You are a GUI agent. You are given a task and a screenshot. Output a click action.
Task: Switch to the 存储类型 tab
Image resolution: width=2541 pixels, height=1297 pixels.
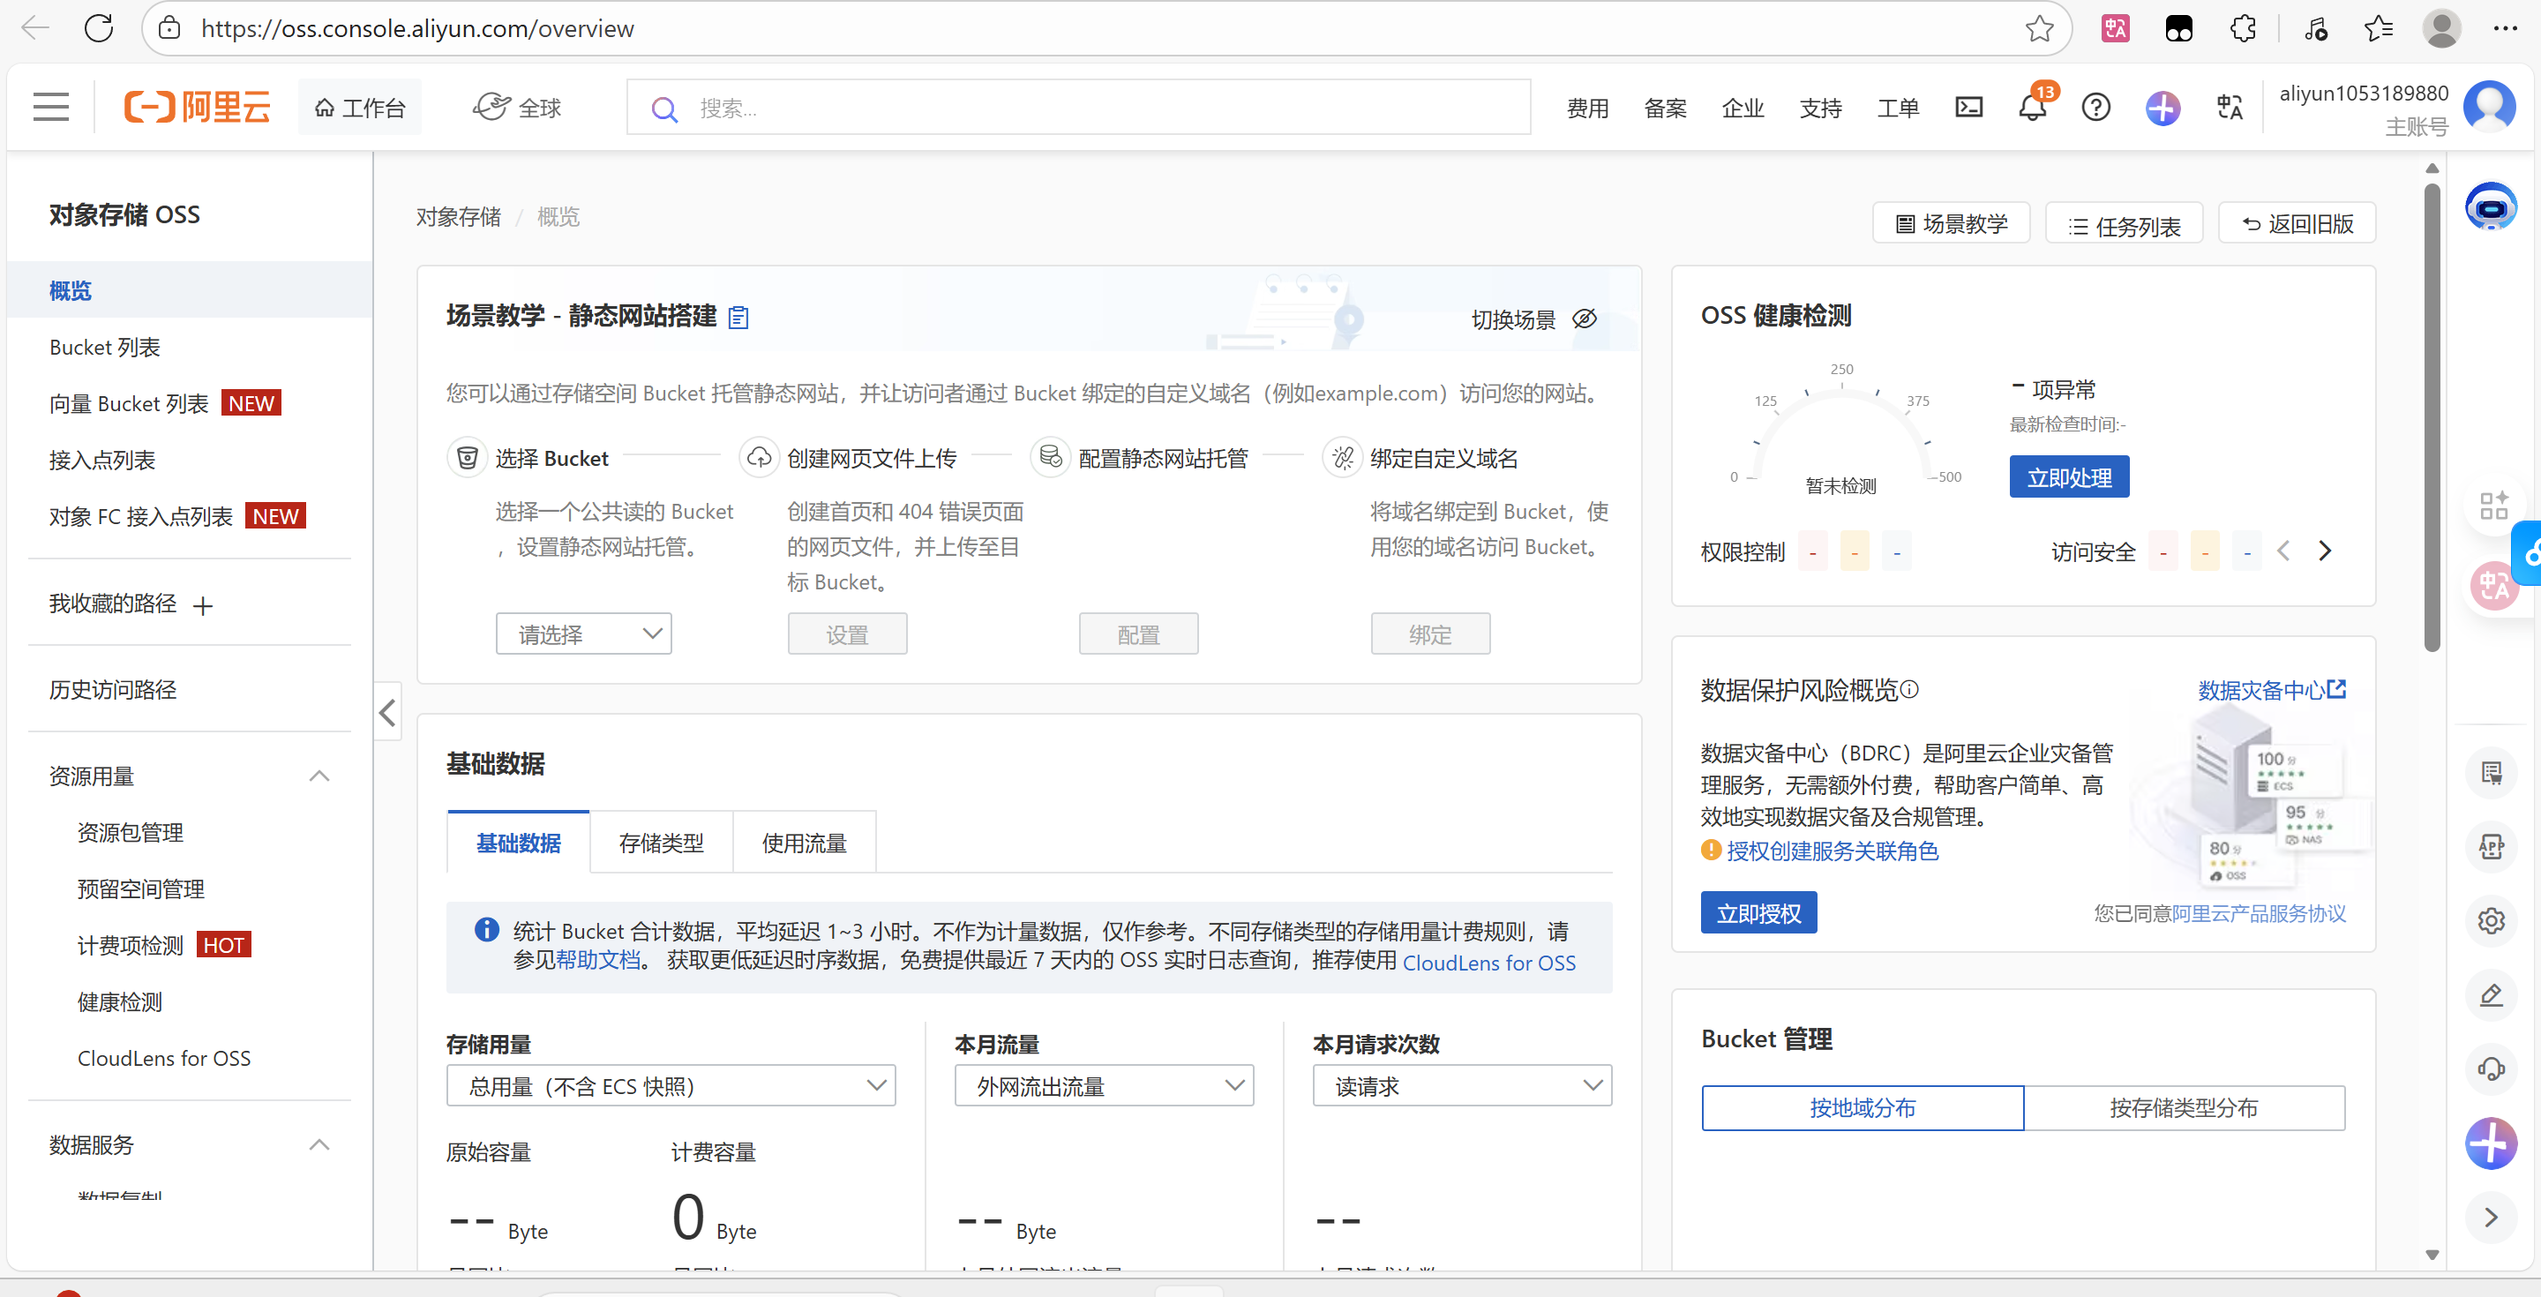pyautogui.click(x=661, y=843)
